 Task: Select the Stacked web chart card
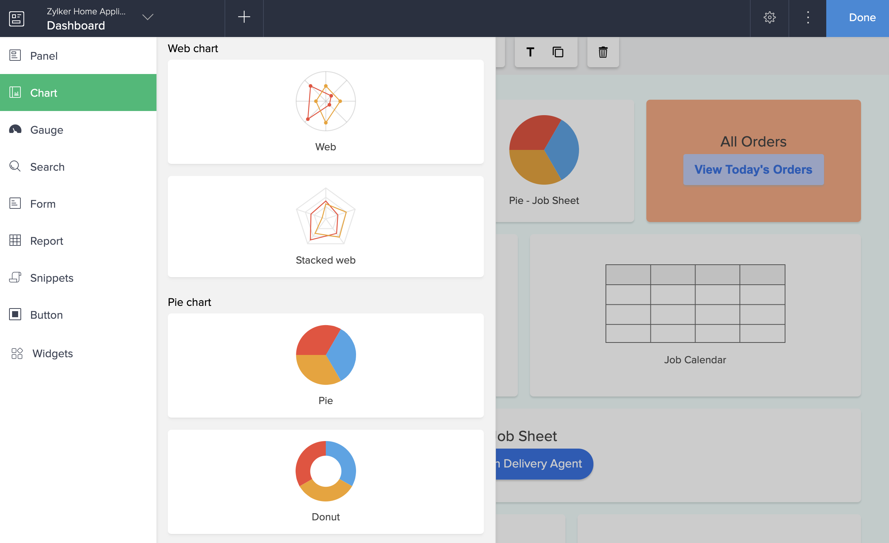point(325,226)
